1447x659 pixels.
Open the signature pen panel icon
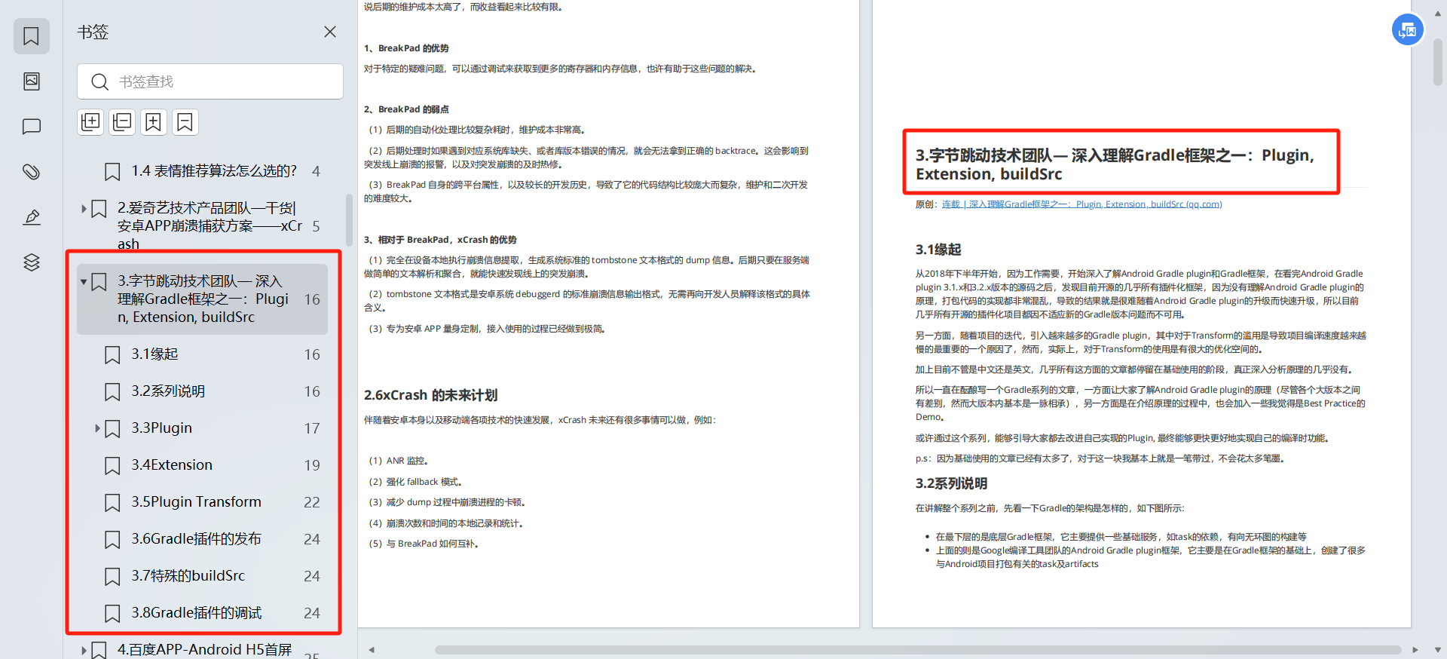click(31, 217)
